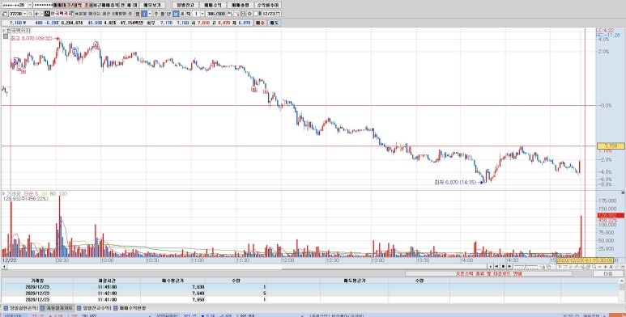Select the highlighted blue period toggle button
This screenshot has height=317, width=626.
coord(176,14)
